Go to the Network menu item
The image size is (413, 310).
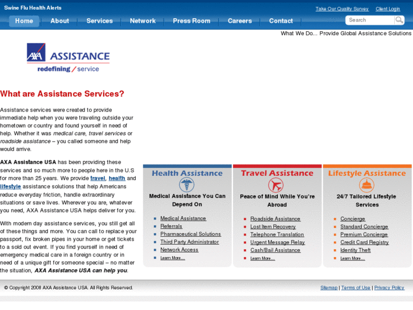coord(143,21)
